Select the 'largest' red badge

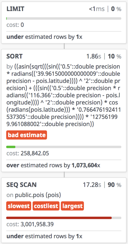click(x=72, y=206)
